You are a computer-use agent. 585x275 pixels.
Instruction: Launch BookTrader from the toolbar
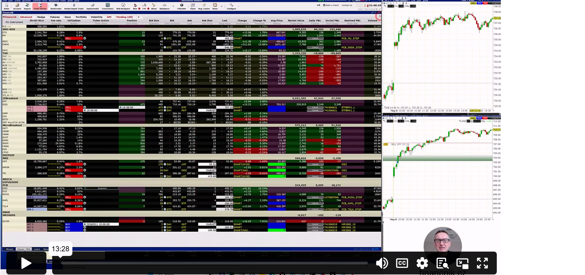(56, 6)
